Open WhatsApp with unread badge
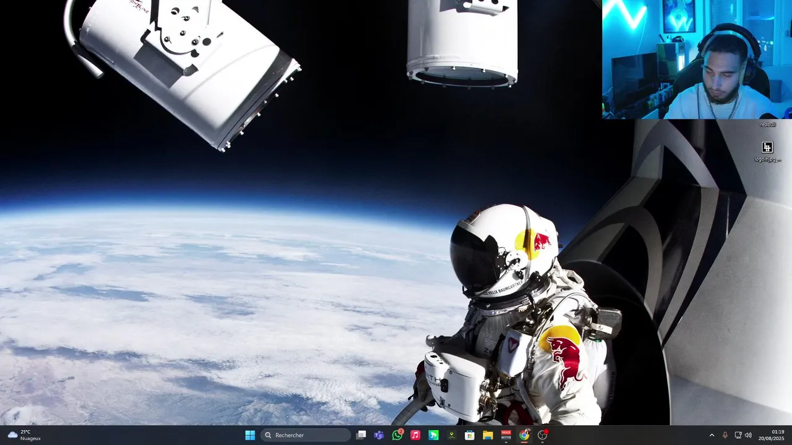 tap(397, 435)
